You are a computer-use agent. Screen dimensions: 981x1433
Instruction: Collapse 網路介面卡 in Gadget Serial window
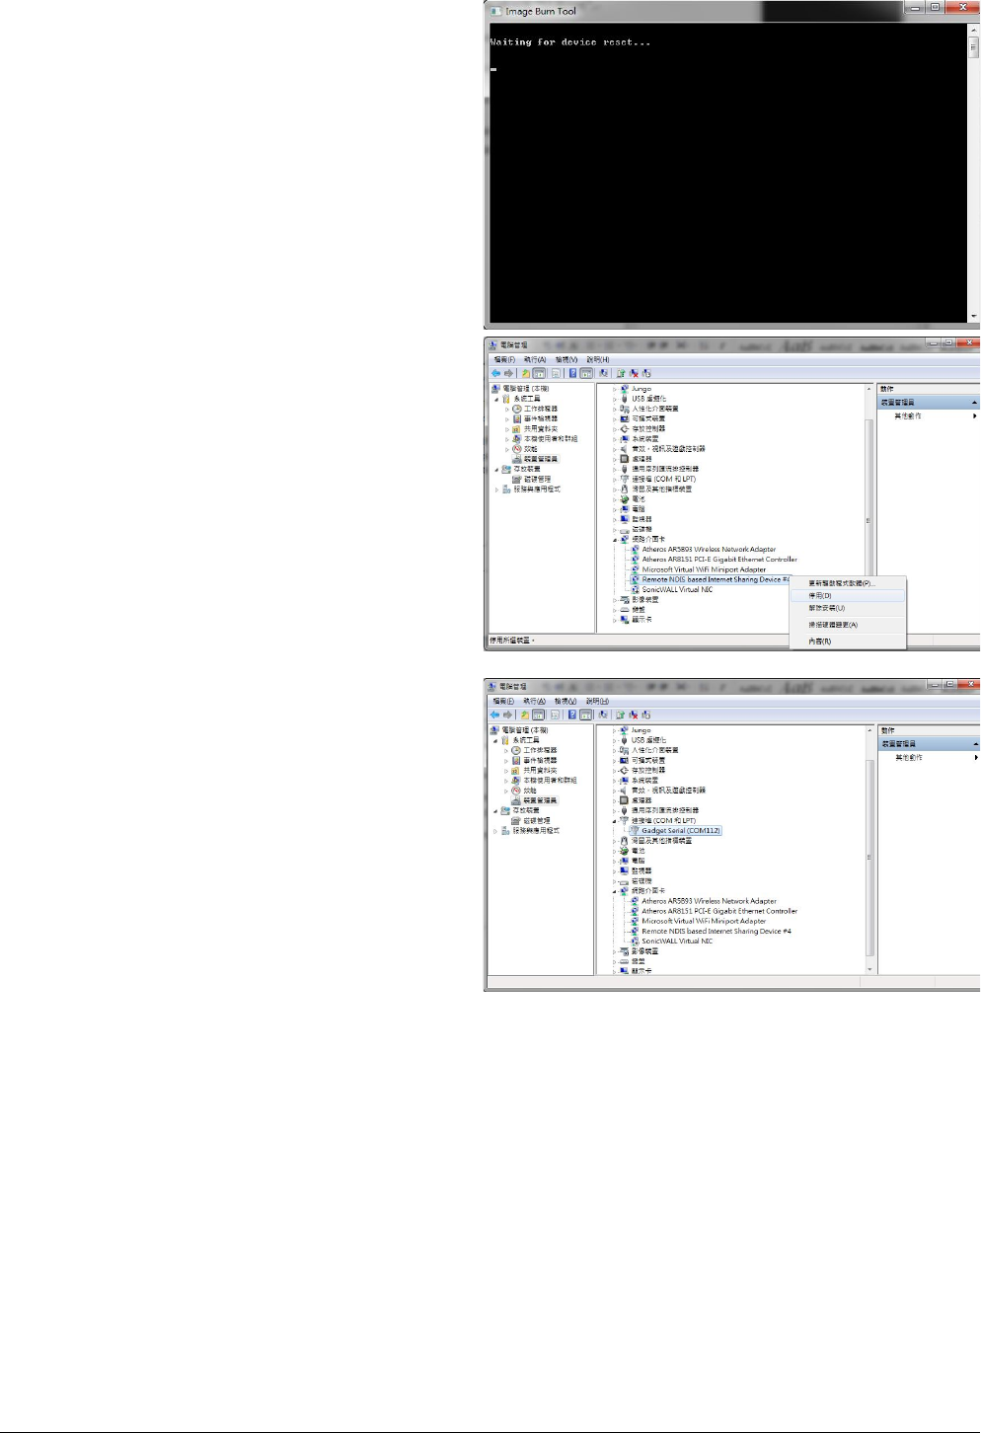[614, 891]
